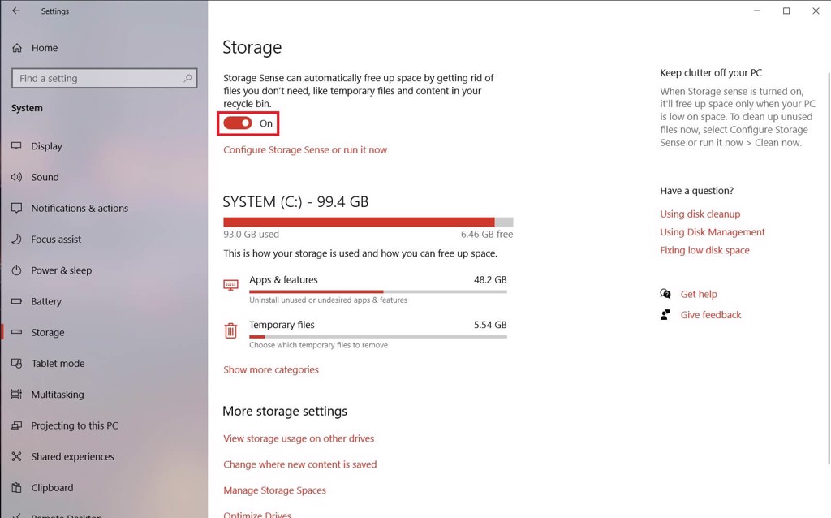Open Sound settings page
The image size is (831, 518).
[x=45, y=177]
